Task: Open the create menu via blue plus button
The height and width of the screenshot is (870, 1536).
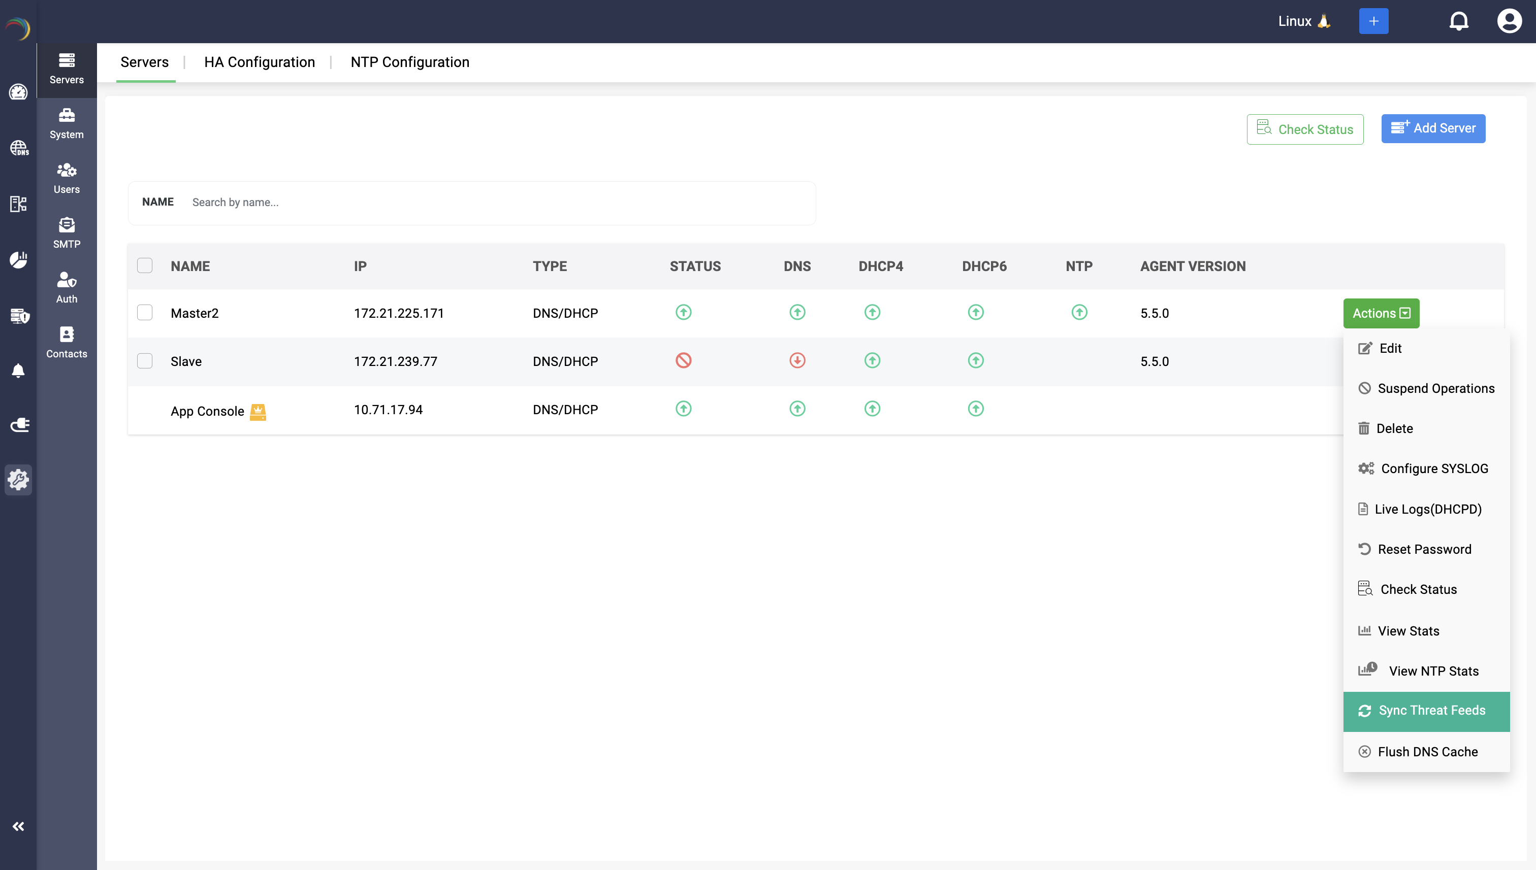Action: 1373,20
